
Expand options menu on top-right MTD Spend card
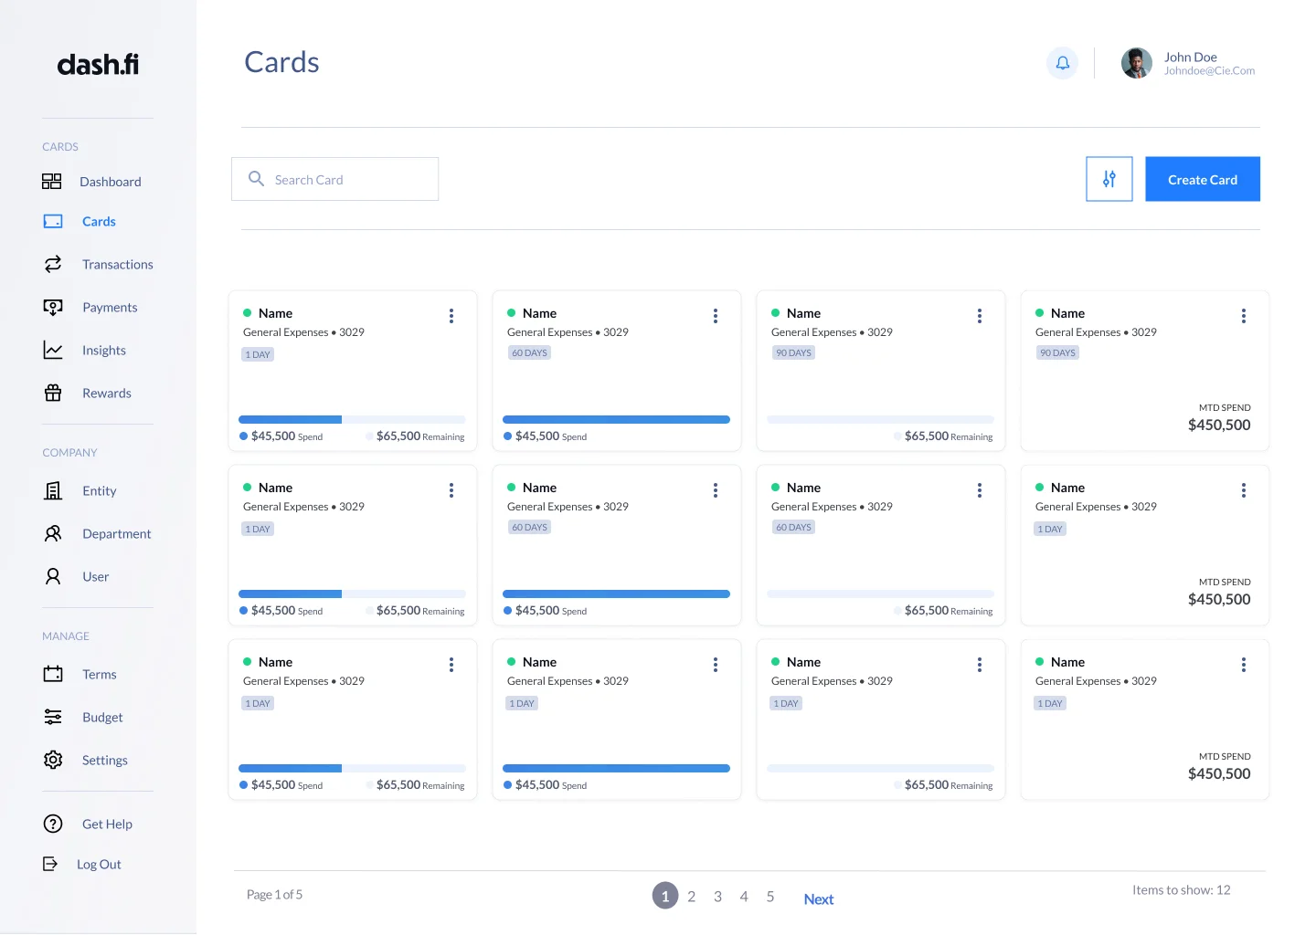[x=1243, y=316]
